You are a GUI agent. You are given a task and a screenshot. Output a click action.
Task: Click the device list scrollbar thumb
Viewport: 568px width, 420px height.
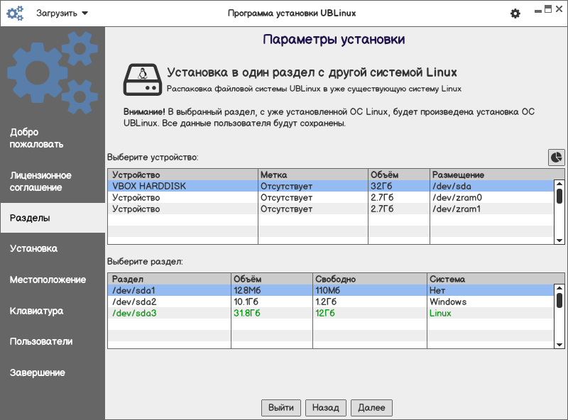click(x=559, y=197)
